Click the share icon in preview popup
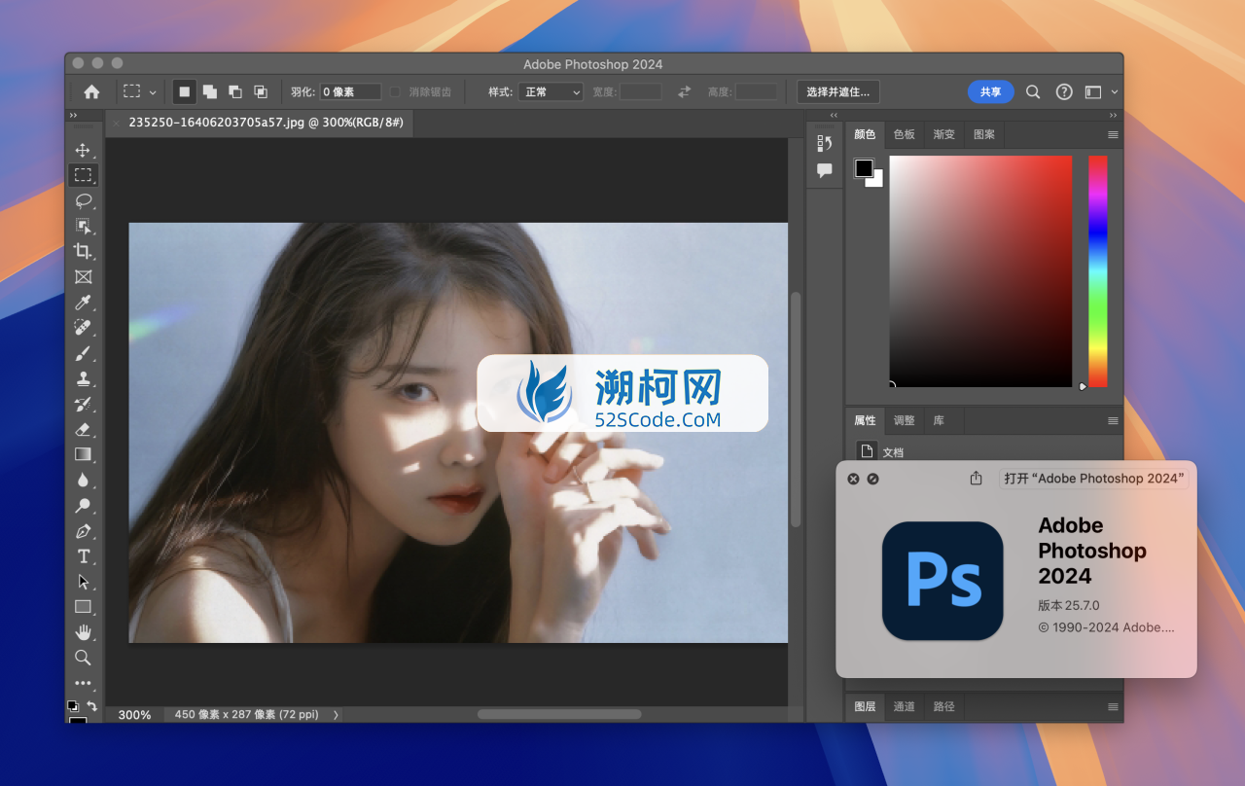 (x=976, y=479)
